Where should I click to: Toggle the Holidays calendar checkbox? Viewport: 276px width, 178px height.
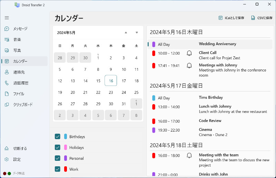coord(58,148)
